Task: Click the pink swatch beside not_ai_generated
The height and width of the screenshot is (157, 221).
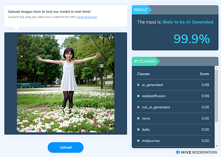Action: pyautogui.click(x=138, y=107)
